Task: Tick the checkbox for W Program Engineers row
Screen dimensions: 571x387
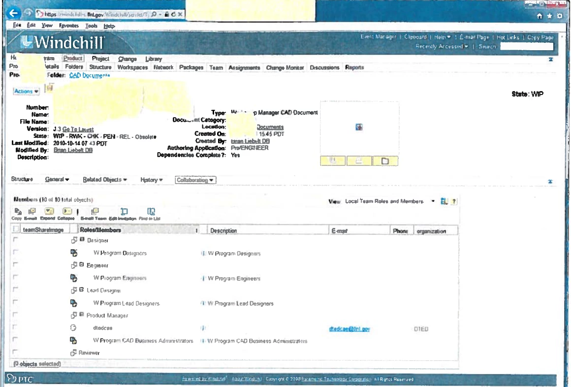Action: click(15, 277)
